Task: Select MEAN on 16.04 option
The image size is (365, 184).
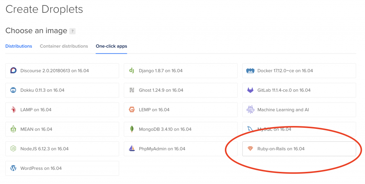Action: pos(62,129)
